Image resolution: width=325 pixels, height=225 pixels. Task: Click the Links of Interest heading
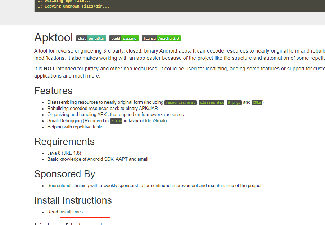68,224
